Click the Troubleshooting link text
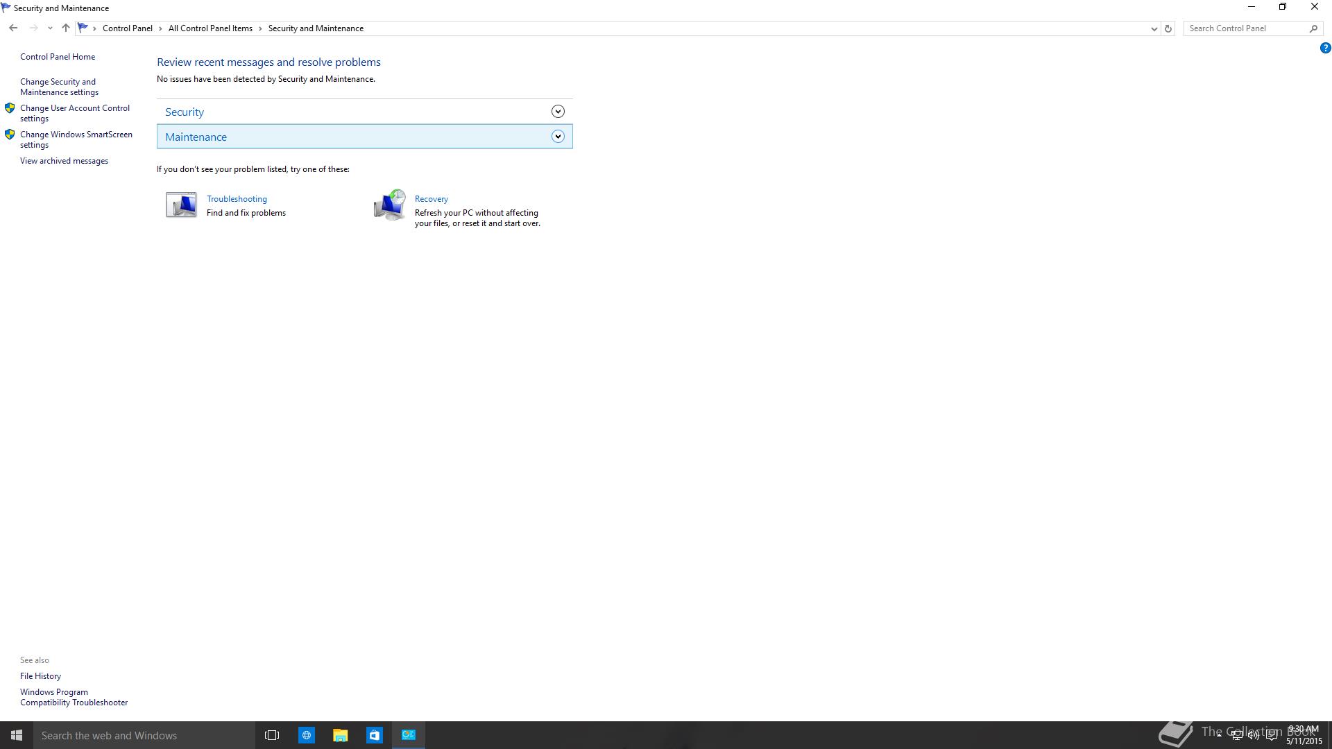The width and height of the screenshot is (1332, 749). tap(237, 199)
